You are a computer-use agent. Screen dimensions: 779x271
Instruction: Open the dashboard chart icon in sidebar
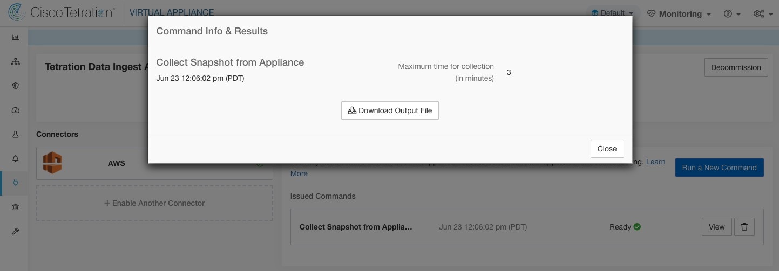(x=15, y=37)
